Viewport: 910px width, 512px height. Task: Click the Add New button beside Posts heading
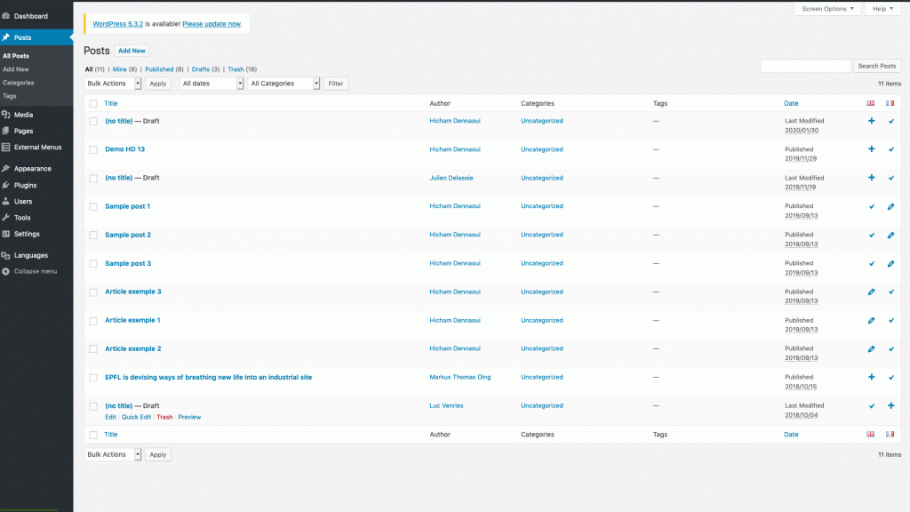point(132,51)
